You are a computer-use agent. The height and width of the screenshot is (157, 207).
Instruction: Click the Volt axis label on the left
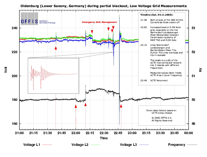[6, 70]
